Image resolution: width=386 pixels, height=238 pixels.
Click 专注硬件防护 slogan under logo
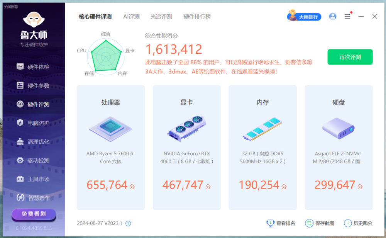tap(34, 44)
